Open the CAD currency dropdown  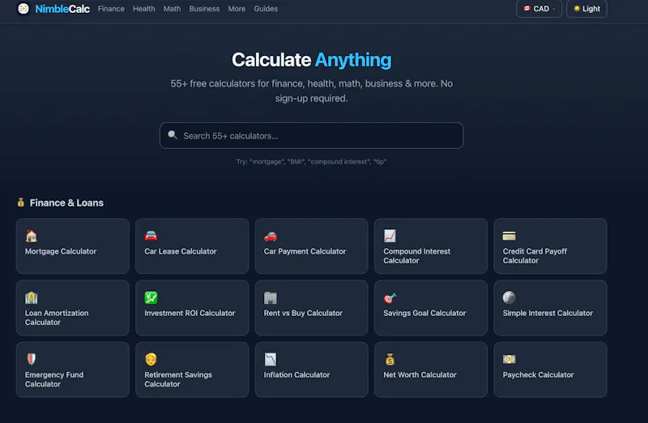click(539, 9)
